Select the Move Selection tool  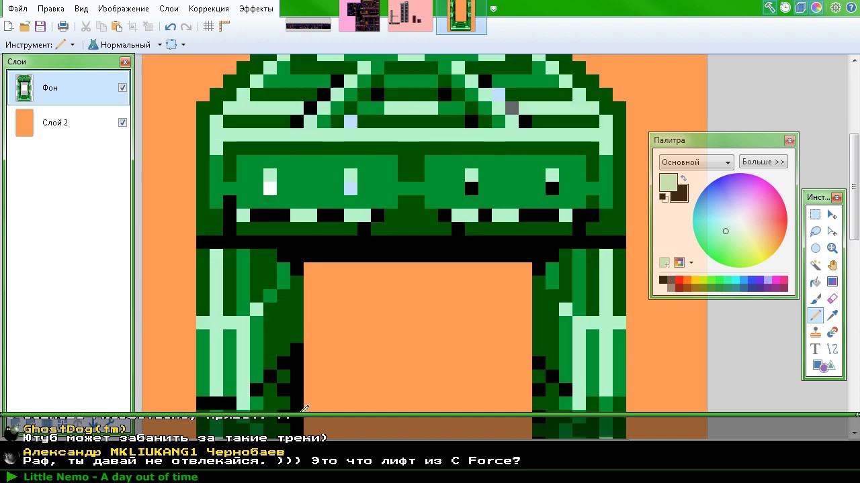click(832, 231)
